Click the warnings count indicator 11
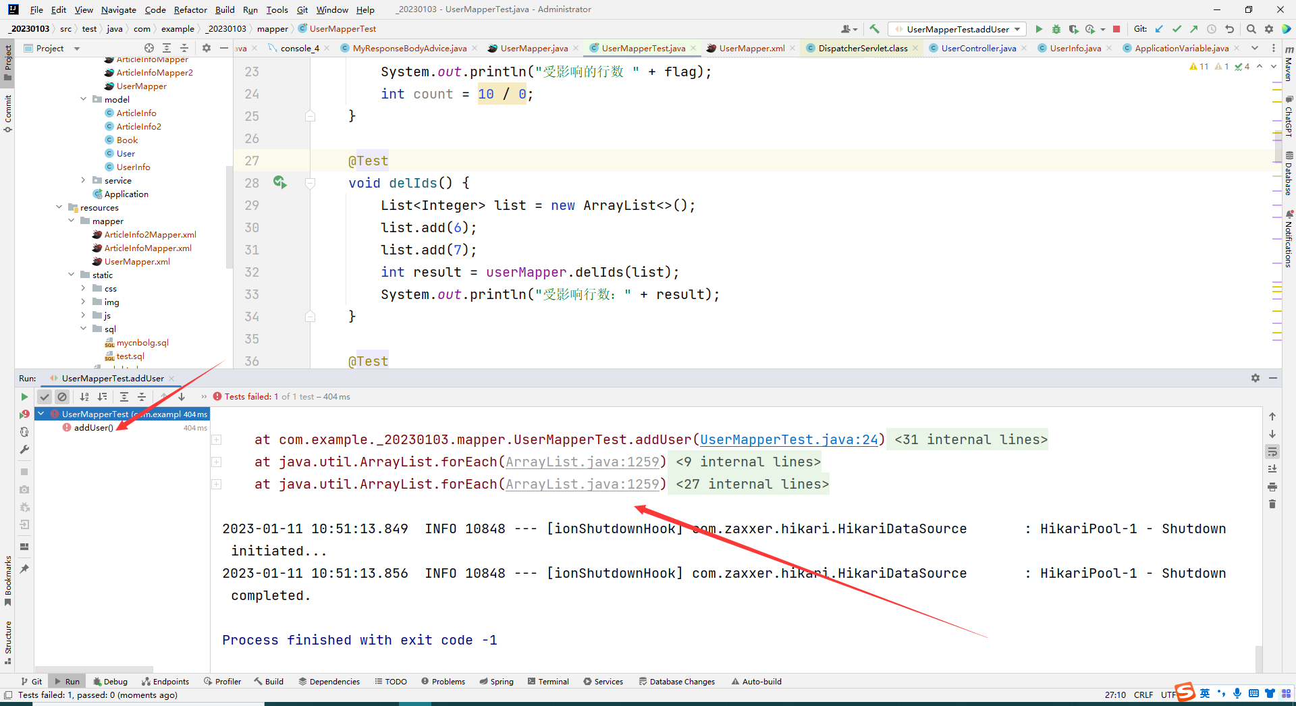Screen dimensions: 1296x706 pos(1199,66)
